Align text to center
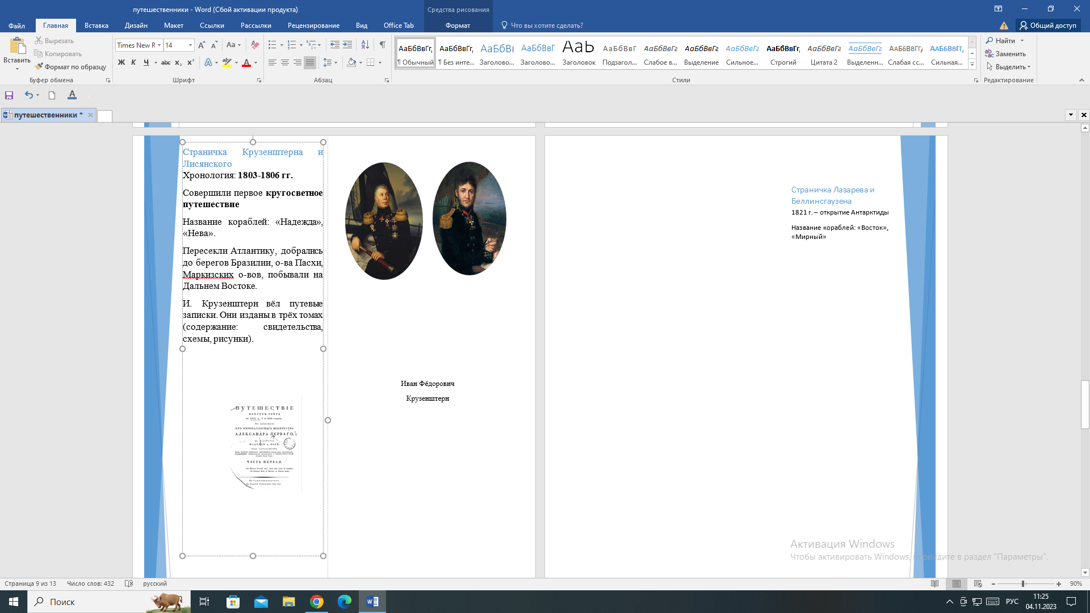 [x=284, y=62]
